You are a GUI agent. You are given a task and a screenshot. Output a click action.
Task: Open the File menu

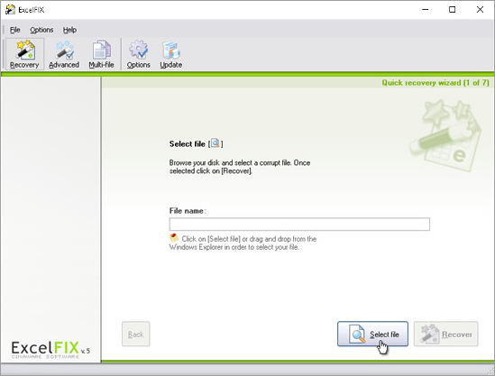coord(14,30)
